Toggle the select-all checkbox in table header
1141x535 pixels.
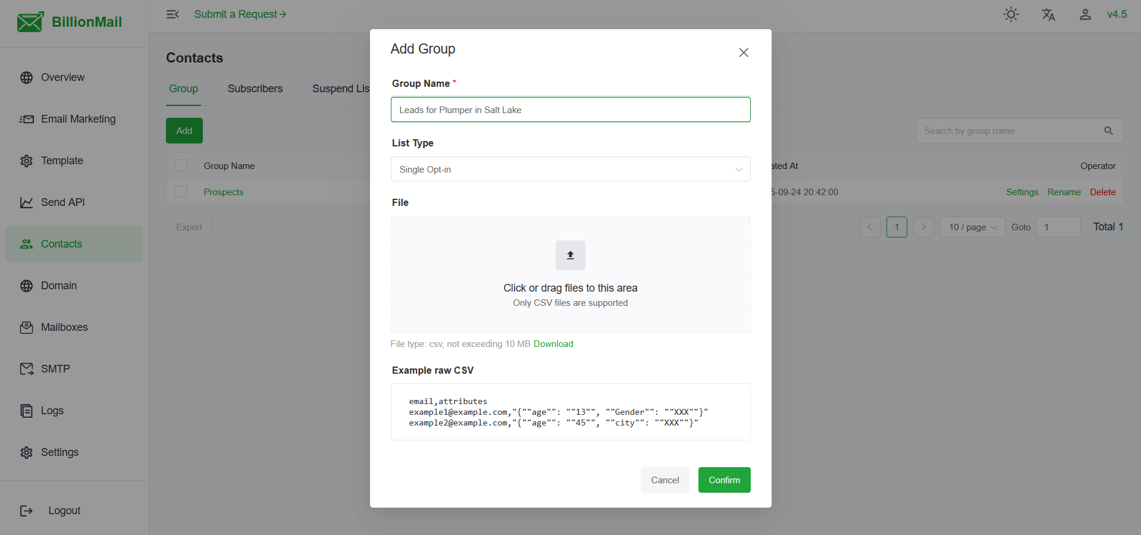point(181,165)
